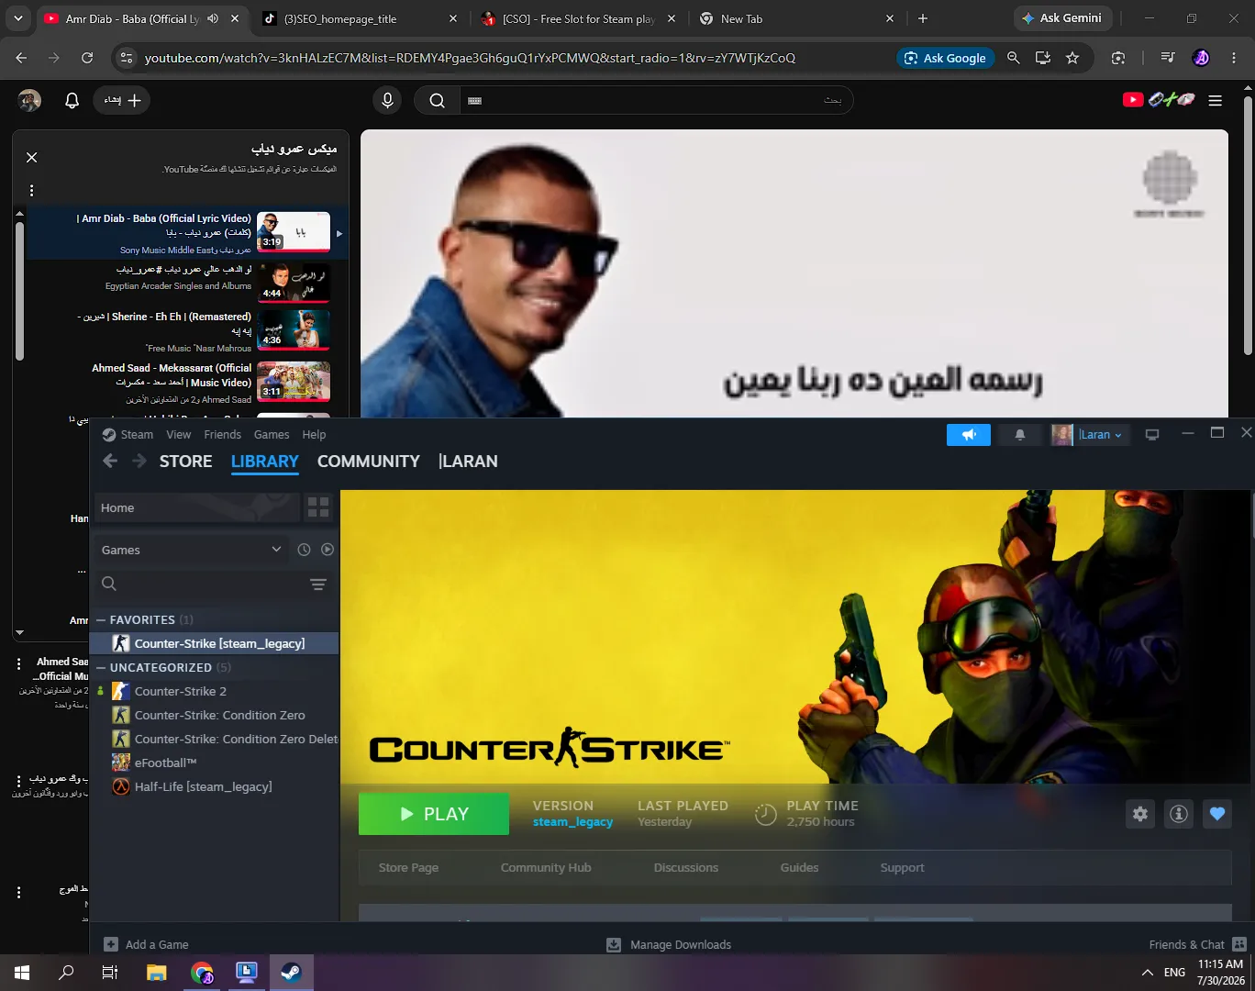
Task: Open site information icon beside the URL
Action: tap(126, 58)
